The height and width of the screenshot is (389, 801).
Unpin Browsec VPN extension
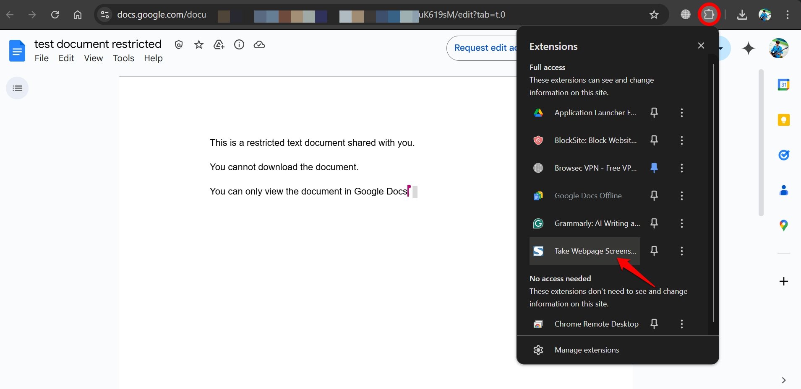(x=654, y=168)
